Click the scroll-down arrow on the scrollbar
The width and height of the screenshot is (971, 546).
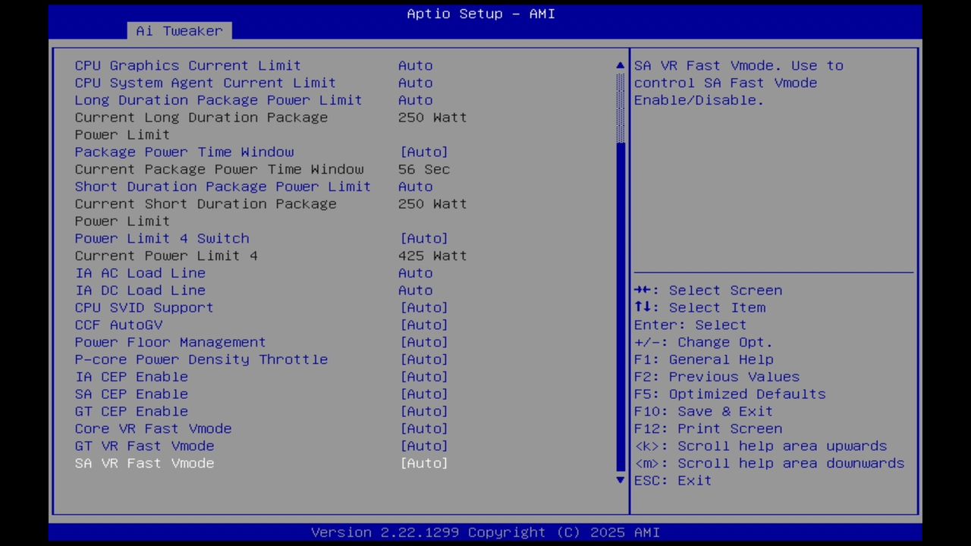click(620, 480)
